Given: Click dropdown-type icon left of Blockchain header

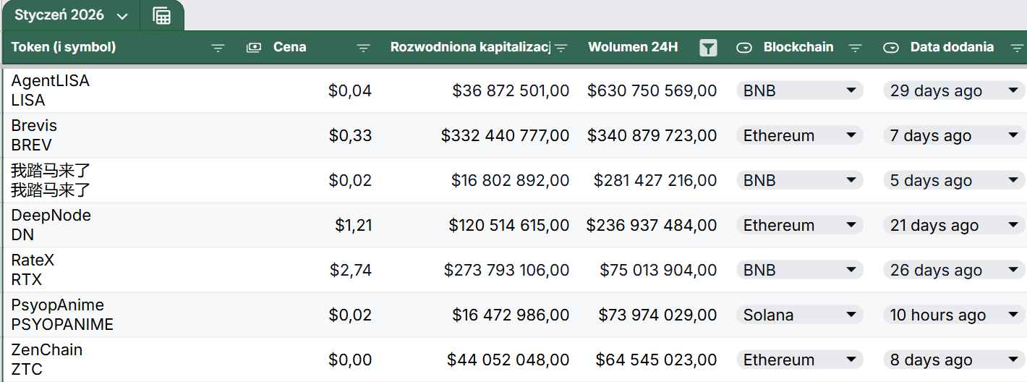Looking at the screenshot, I should coord(744,48).
